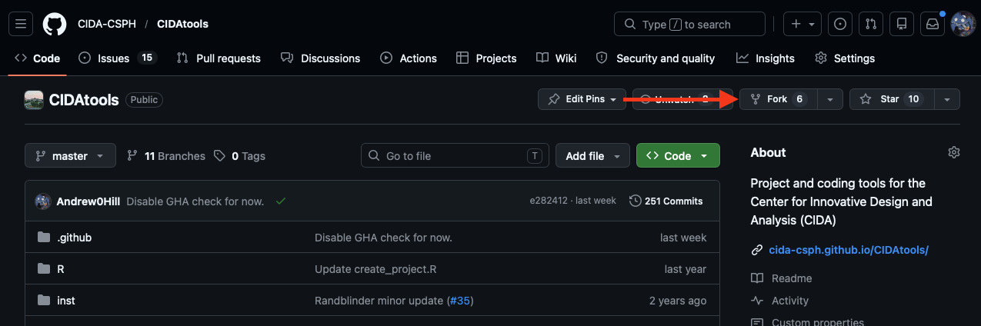The height and width of the screenshot is (326, 981).
Task: Expand the star lists arrow
Action: (x=947, y=99)
